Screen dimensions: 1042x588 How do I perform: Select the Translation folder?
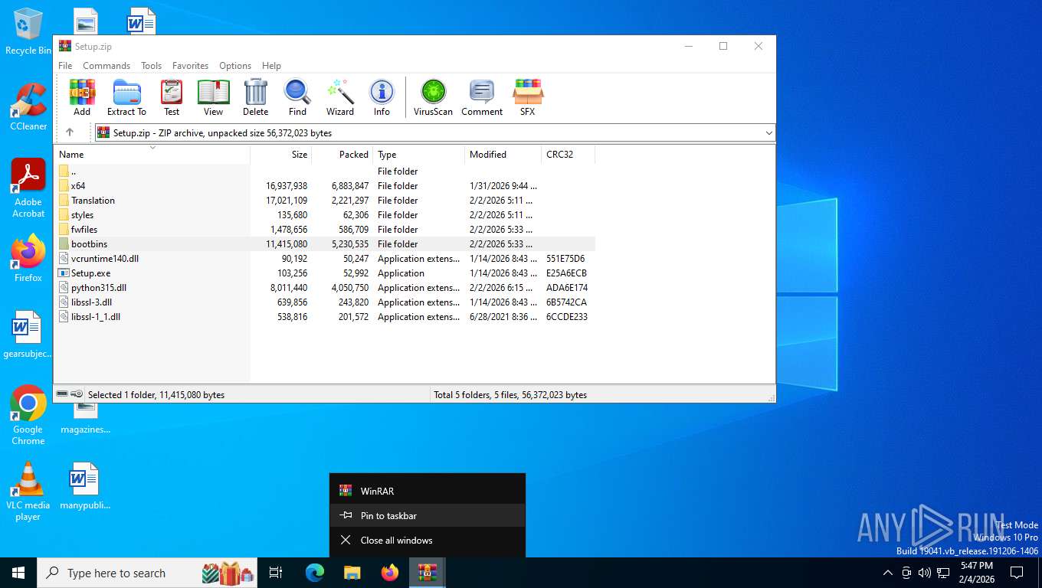324,201
